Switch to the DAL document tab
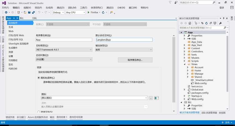 point(35,18)
